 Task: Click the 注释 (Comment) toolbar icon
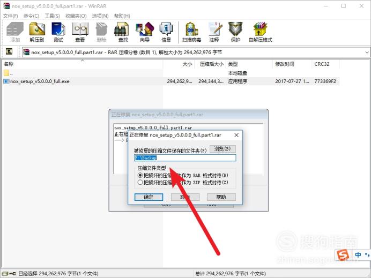(x=214, y=32)
